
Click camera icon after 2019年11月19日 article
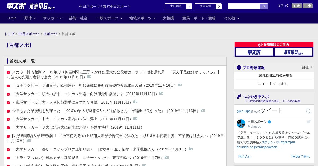(89, 77)
